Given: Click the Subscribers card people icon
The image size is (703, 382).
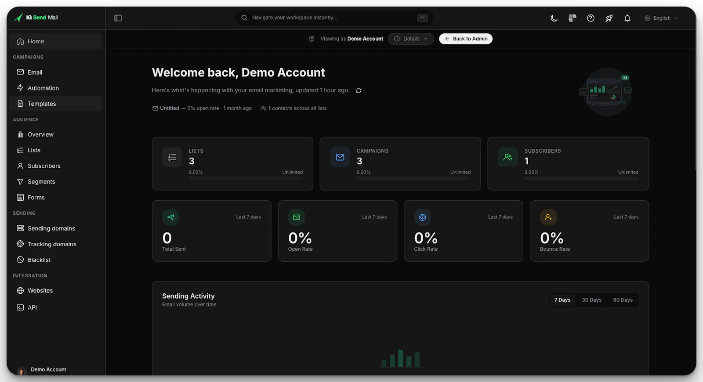Looking at the screenshot, I should pos(508,157).
